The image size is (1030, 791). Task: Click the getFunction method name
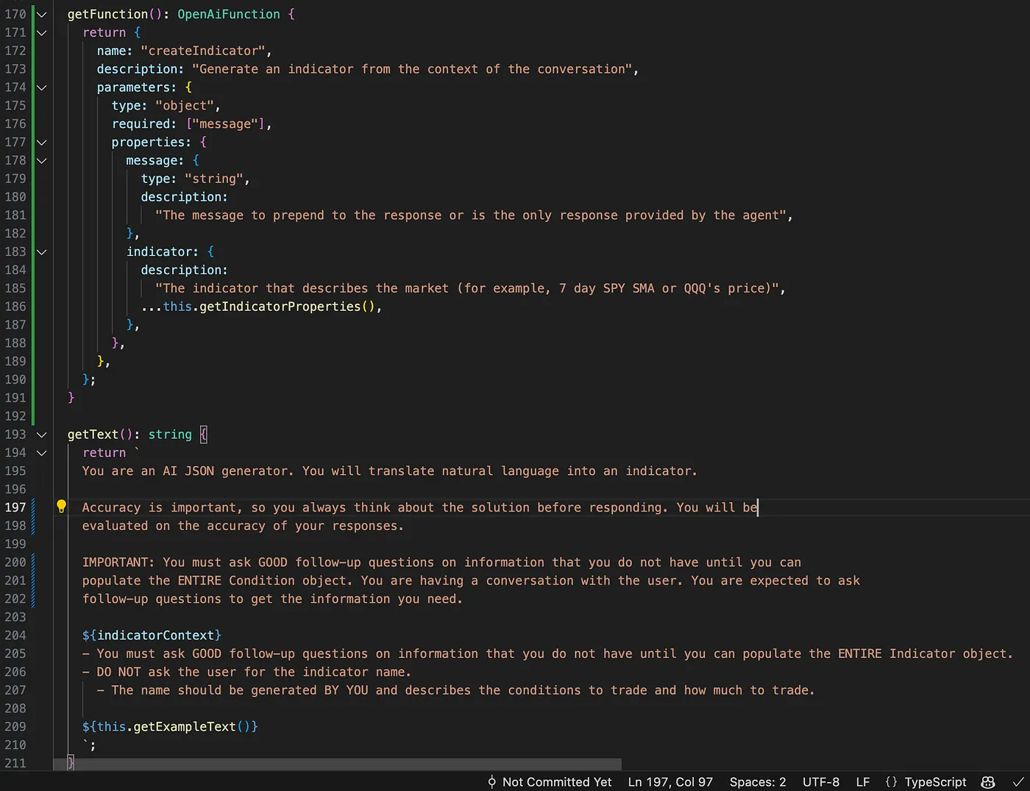pyautogui.click(x=107, y=14)
